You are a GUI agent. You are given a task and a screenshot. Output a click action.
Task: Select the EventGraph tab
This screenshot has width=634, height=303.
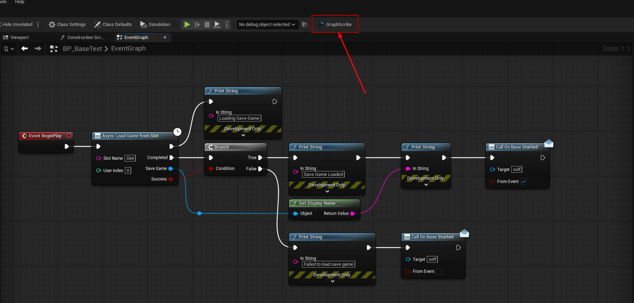[x=136, y=37]
